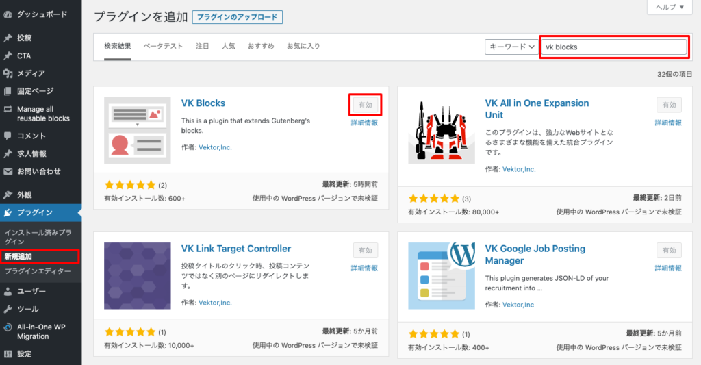Click the comment bubble icon beside コメント
Screen dimensions: 701x365
[8, 136]
